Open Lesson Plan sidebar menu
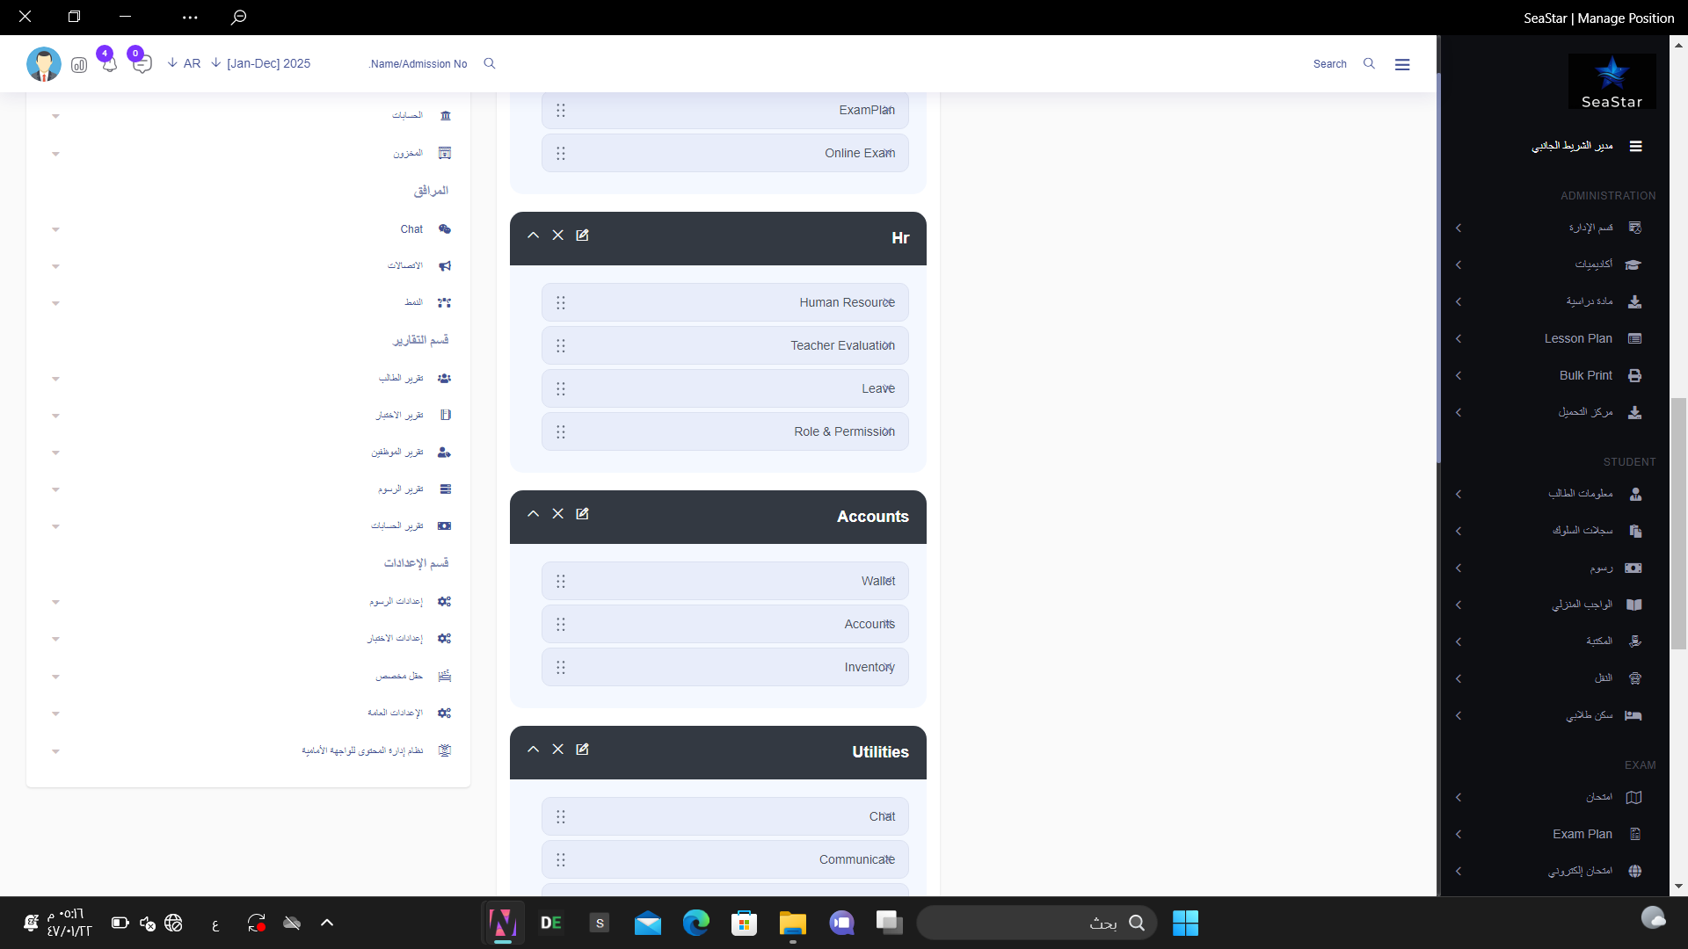This screenshot has width=1688, height=949. [x=1578, y=338]
